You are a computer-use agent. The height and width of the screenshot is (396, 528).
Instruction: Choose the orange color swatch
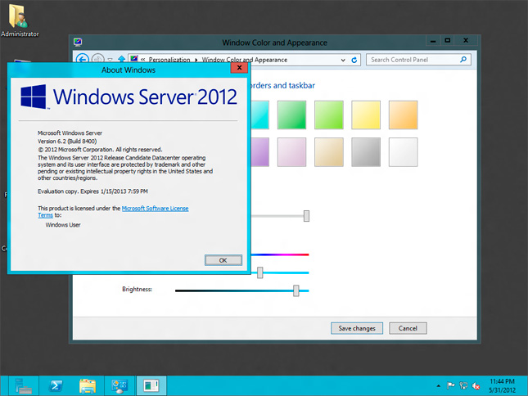click(403, 115)
